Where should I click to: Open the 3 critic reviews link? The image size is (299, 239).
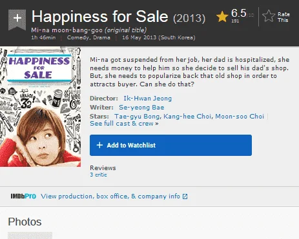click(98, 175)
